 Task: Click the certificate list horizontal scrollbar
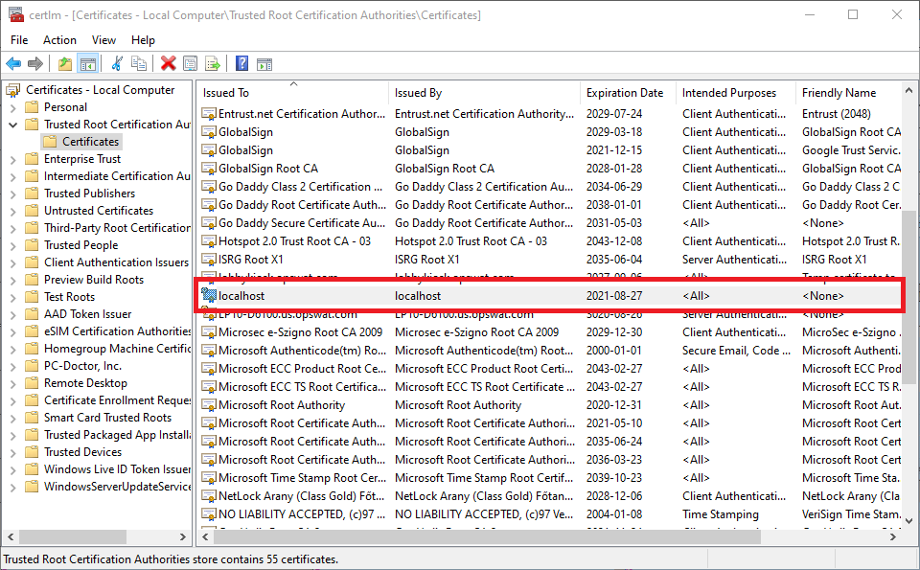point(487,536)
